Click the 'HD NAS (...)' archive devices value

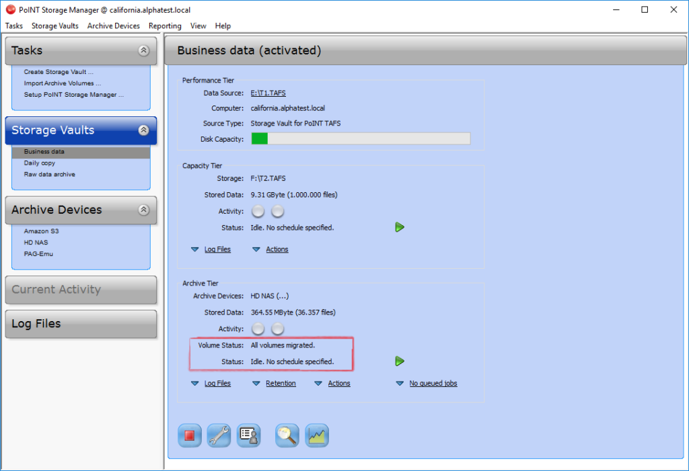coord(270,296)
